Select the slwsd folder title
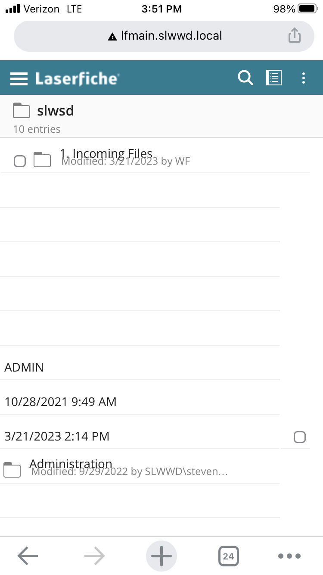The height and width of the screenshot is (575, 323). (56, 111)
